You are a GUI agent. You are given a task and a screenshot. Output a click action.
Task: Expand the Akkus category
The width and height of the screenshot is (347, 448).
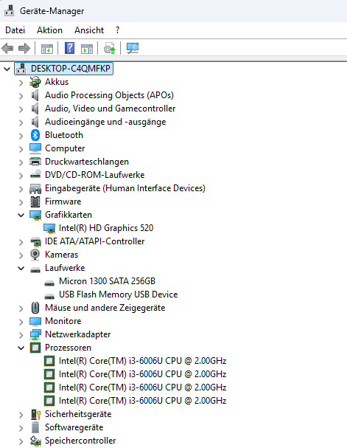(21, 82)
